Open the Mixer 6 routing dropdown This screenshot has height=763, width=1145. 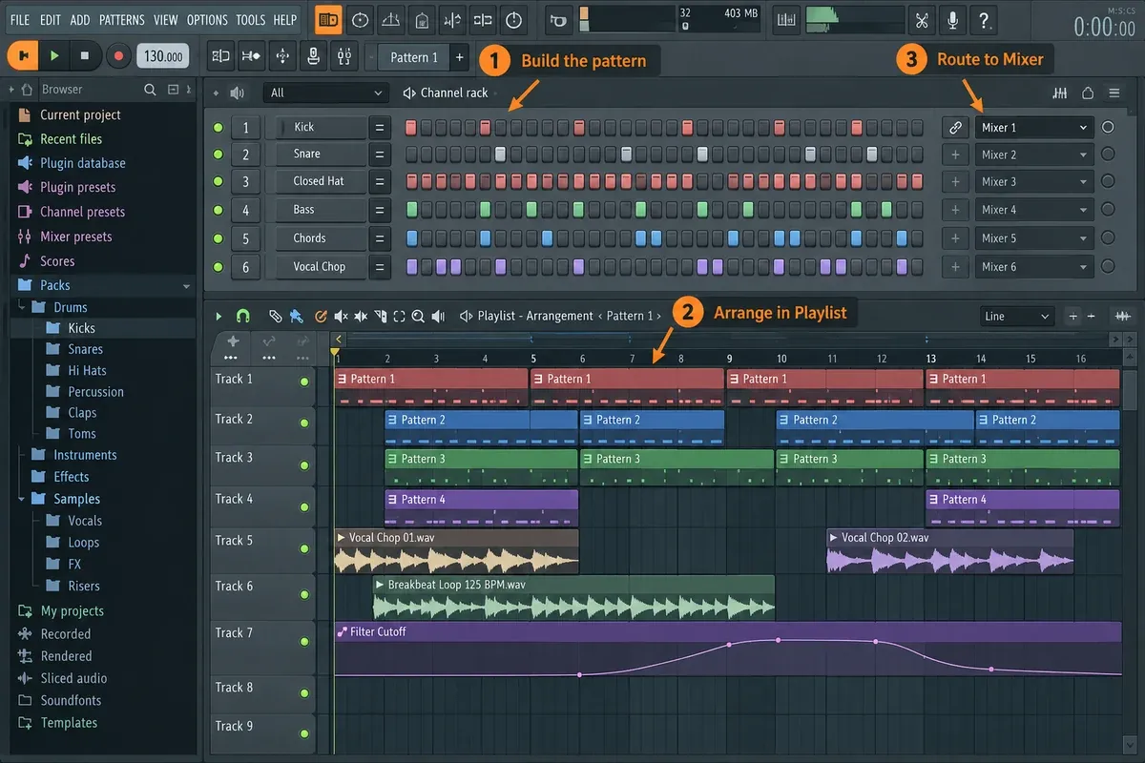pos(1034,267)
